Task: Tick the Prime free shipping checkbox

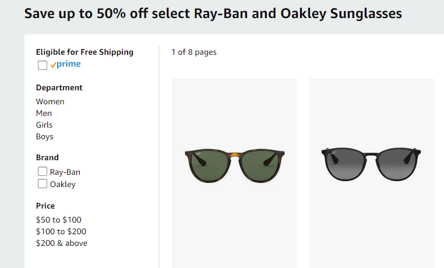Action: click(x=43, y=65)
